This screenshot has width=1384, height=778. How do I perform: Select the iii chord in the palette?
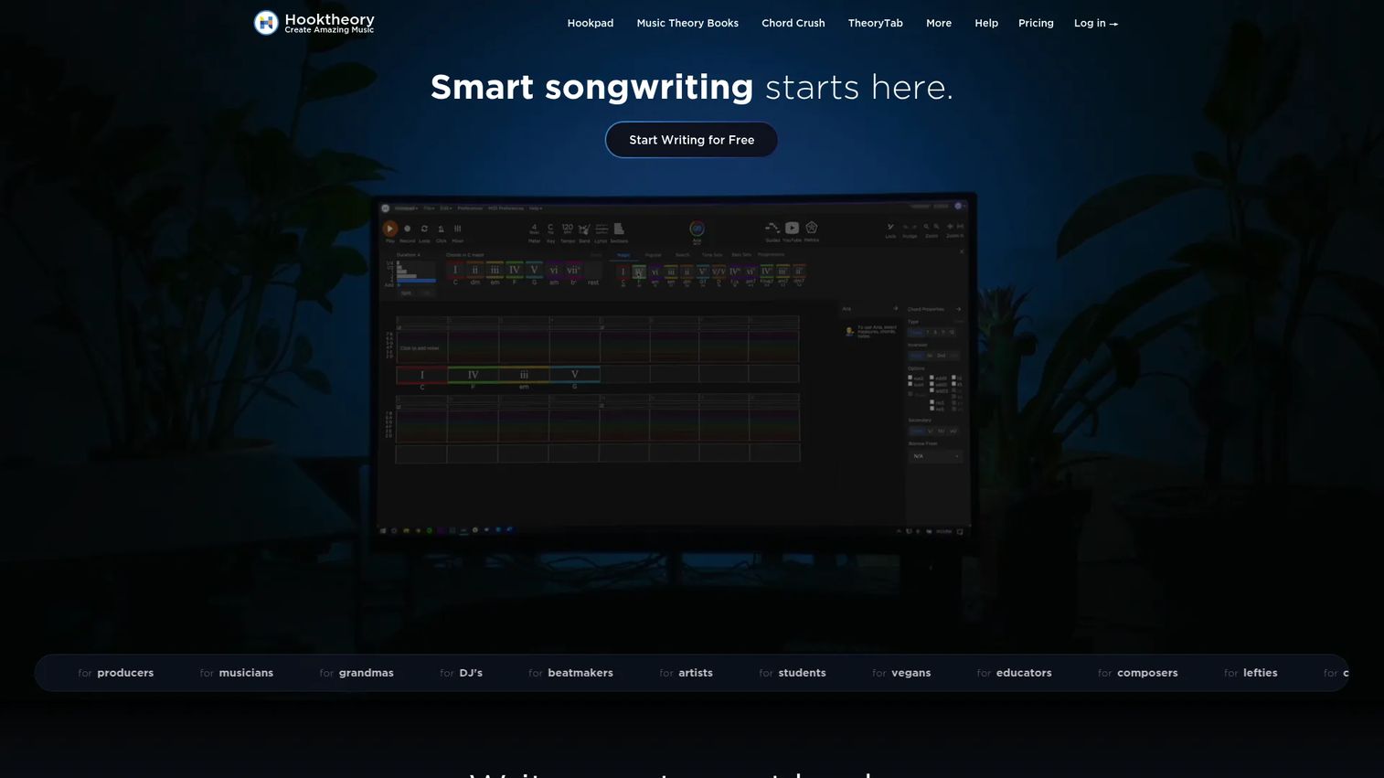[x=495, y=271]
